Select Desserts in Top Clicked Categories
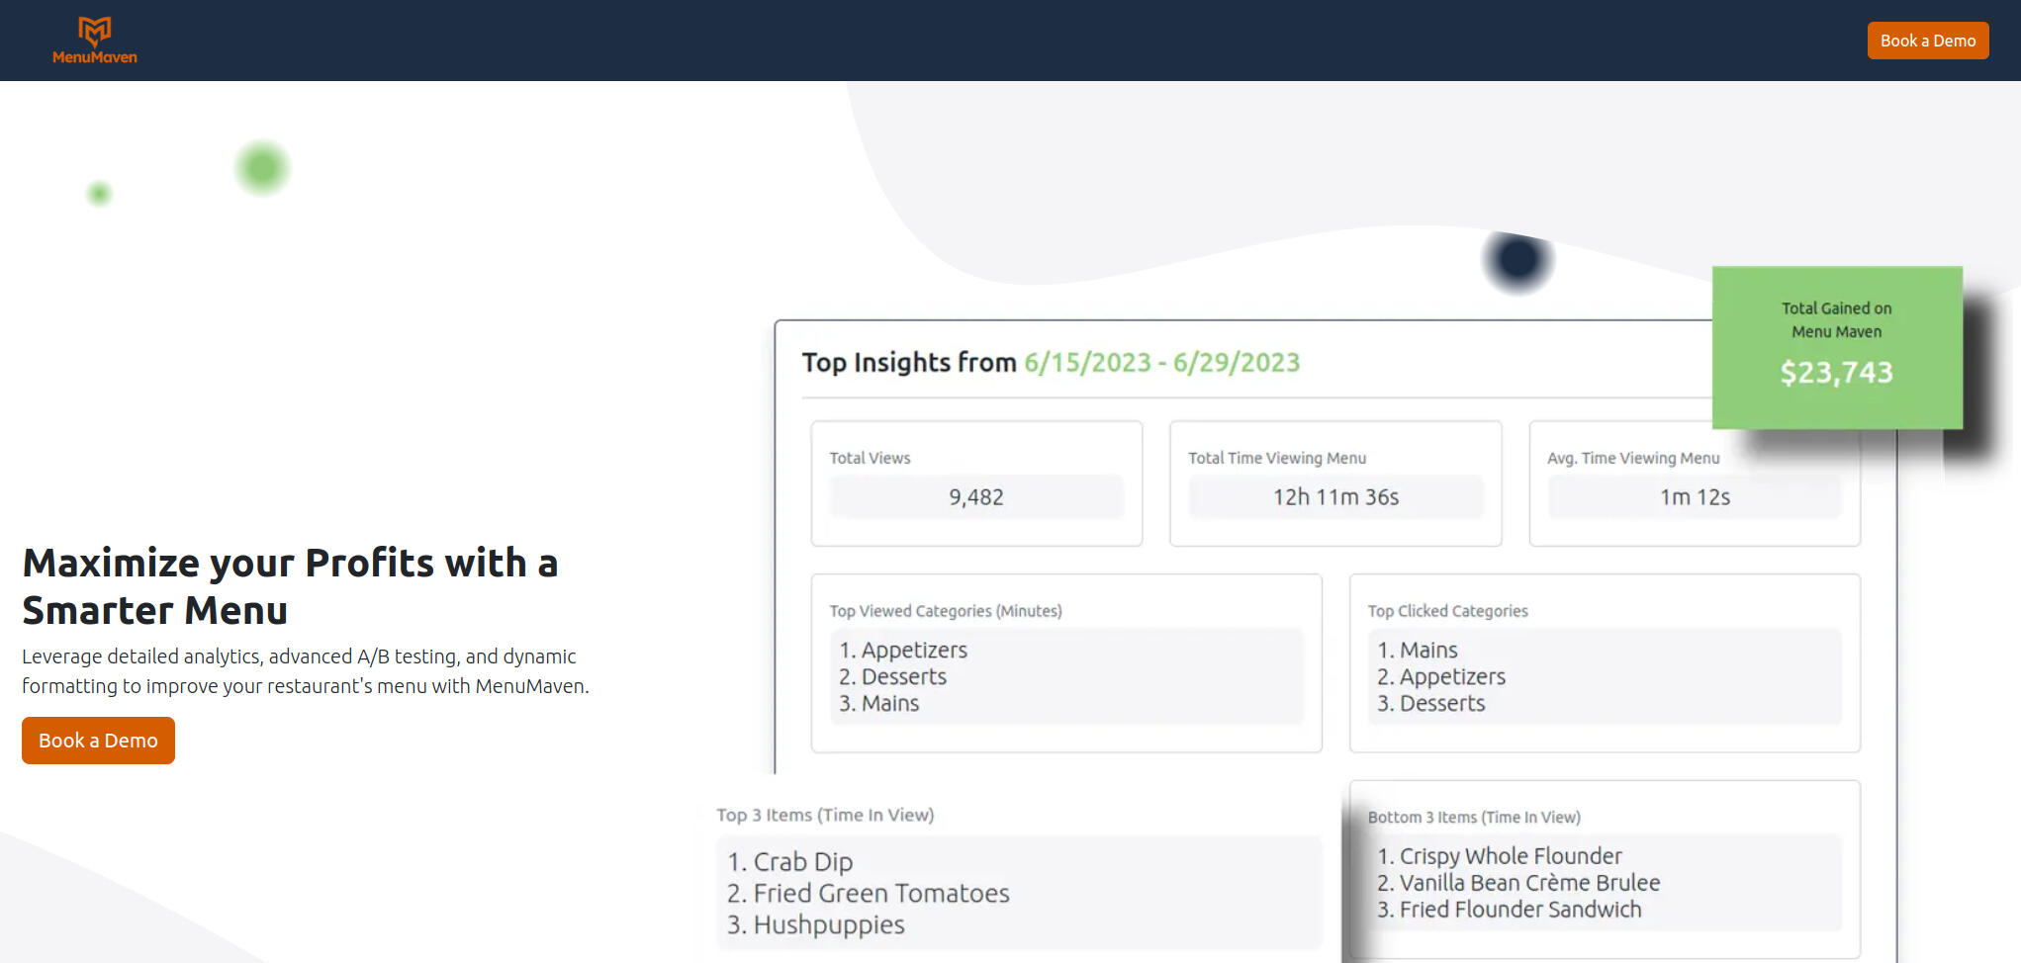The image size is (2021, 963). coord(1441,704)
